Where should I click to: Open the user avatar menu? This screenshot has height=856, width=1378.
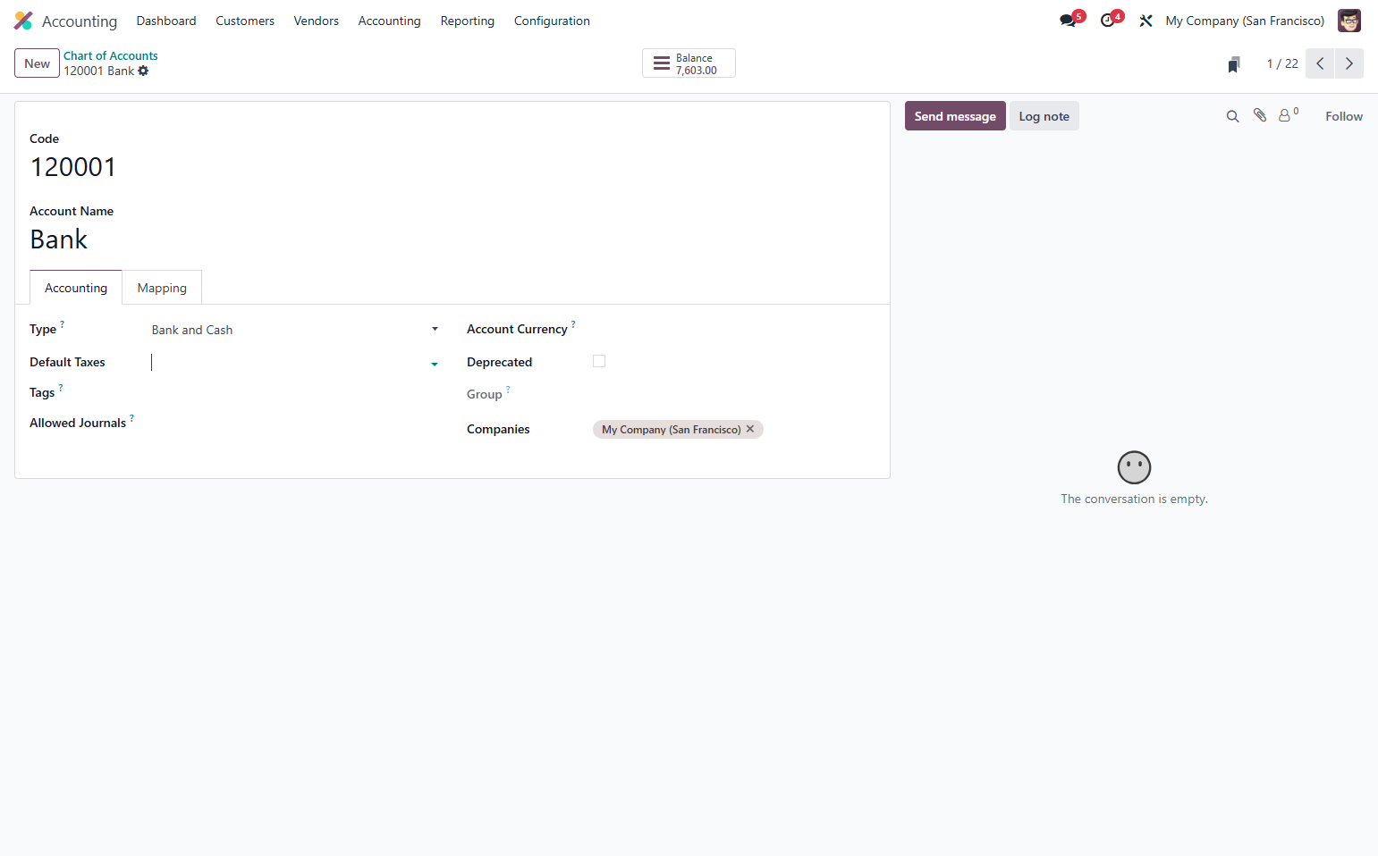click(x=1348, y=21)
